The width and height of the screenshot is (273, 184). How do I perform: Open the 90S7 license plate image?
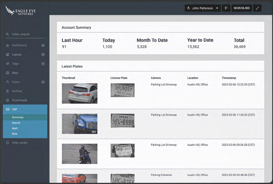tap(123, 90)
